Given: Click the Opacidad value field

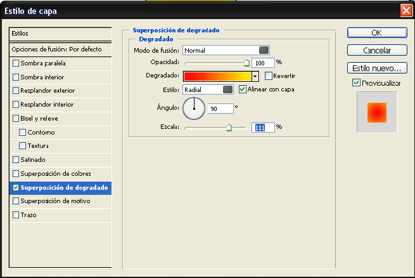Looking at the screenshot, I should [x=263, y=63].
